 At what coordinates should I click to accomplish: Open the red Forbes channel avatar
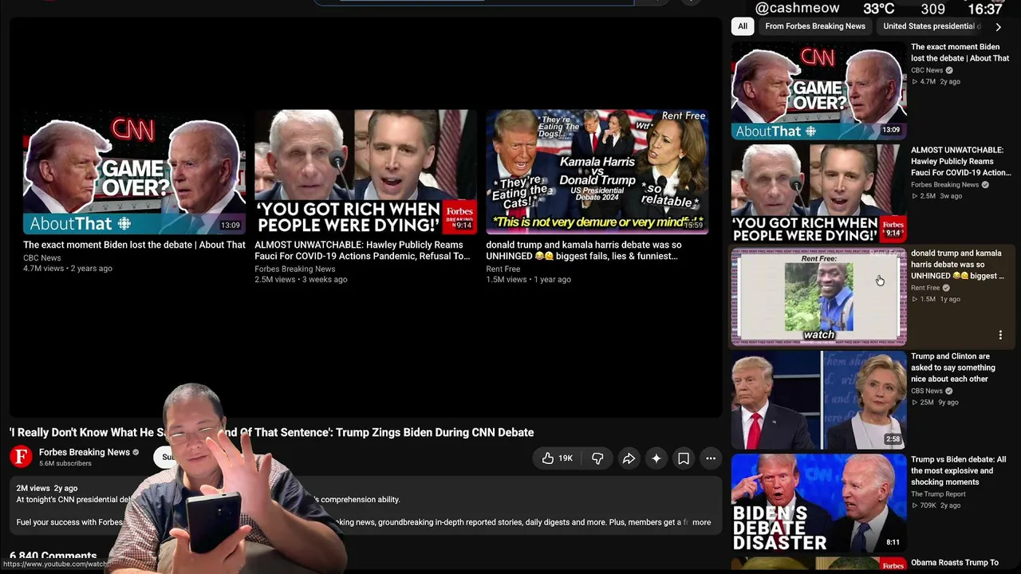(21, 457)
